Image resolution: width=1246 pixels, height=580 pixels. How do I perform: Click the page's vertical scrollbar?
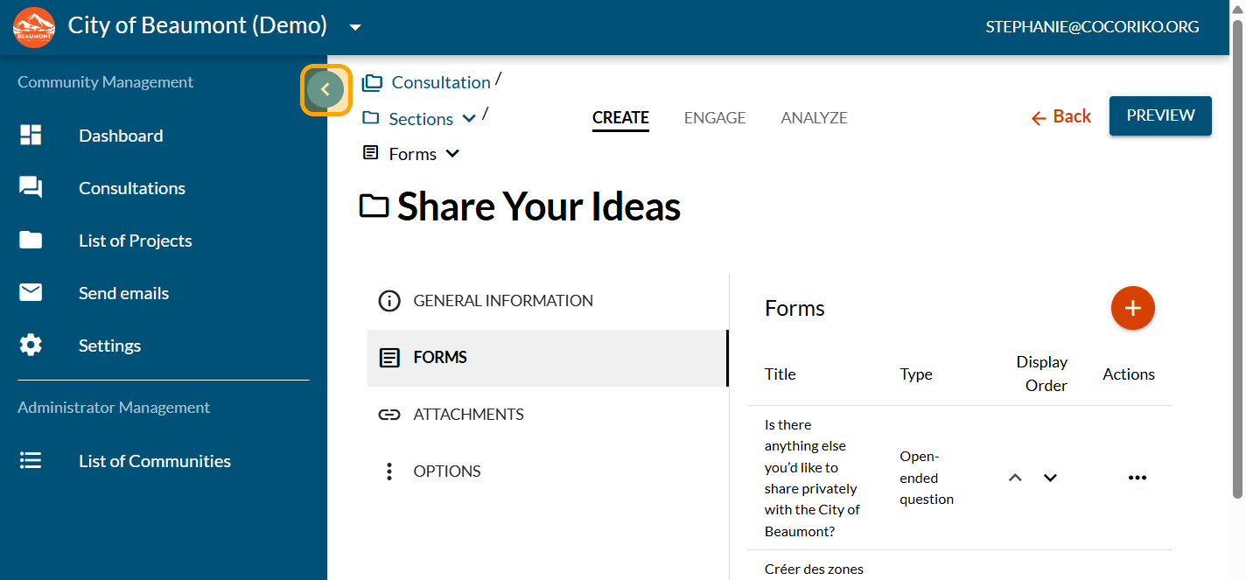click(1237, 262)
